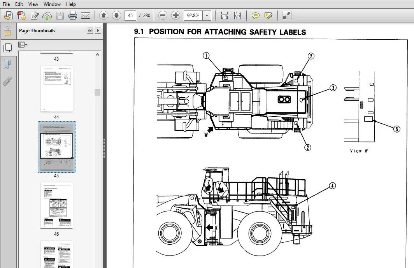Open the File menu
This screenshot has height=268, width=414.
click(x=6, y=4)
